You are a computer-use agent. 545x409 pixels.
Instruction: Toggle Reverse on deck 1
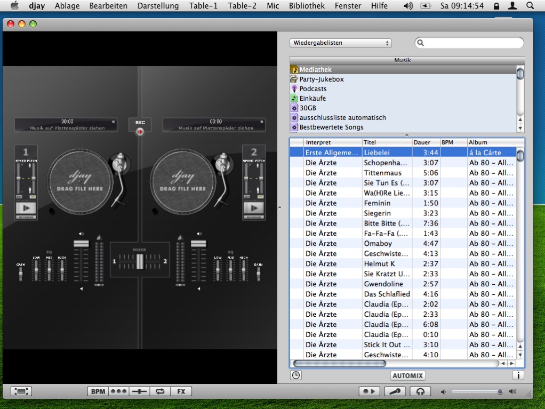[26, 217]
